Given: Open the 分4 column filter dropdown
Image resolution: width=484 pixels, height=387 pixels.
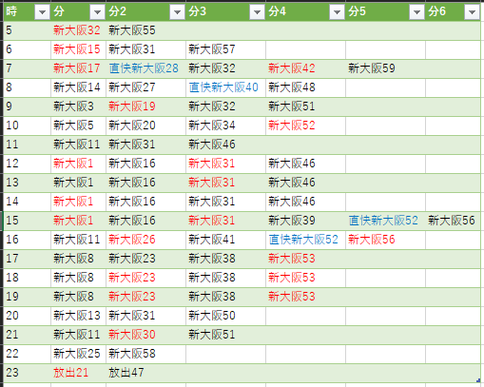Looking at the screenshot, I should click(x=337, y=12).
